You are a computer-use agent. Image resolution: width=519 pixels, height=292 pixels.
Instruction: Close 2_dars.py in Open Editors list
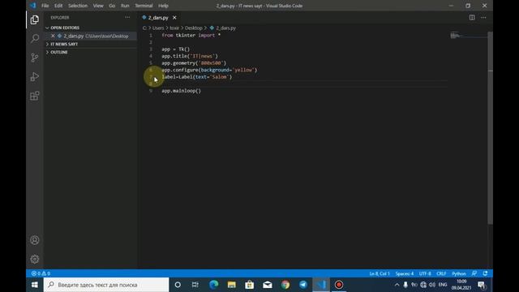(x=53, y=36)
